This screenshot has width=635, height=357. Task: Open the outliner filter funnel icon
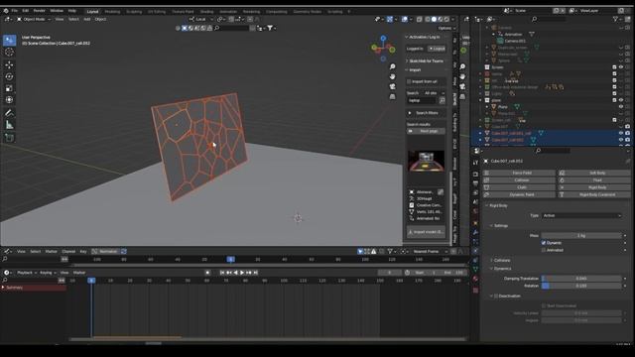[x=616, y=19]
